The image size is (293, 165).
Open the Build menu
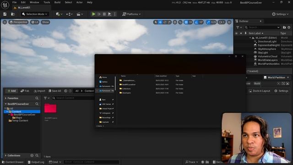(57, 2)
